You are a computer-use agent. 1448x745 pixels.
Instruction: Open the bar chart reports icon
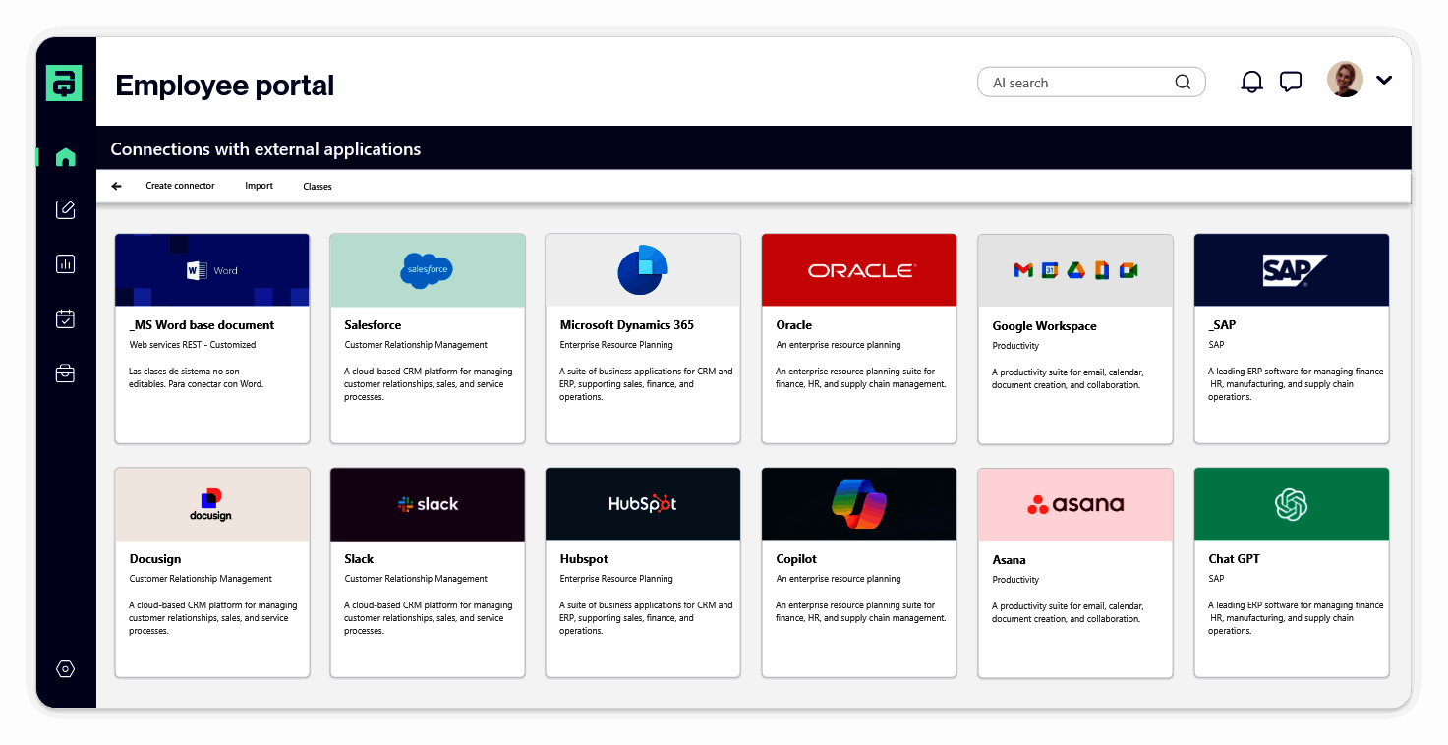[x=66, y=263]
